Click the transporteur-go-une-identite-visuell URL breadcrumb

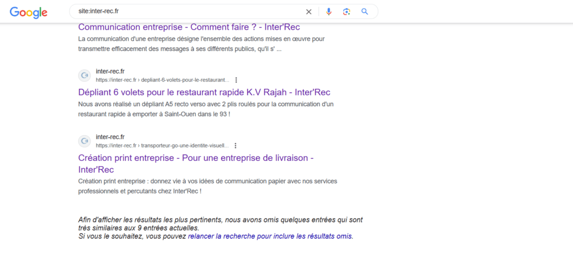tap(162, 146)
